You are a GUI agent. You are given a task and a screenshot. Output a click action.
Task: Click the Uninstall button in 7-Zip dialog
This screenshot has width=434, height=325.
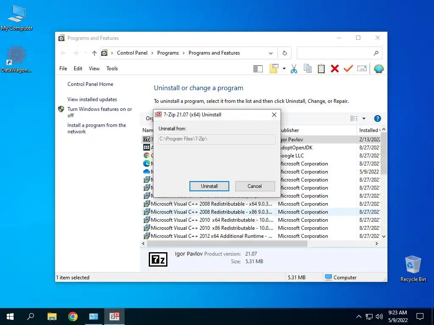209,186
